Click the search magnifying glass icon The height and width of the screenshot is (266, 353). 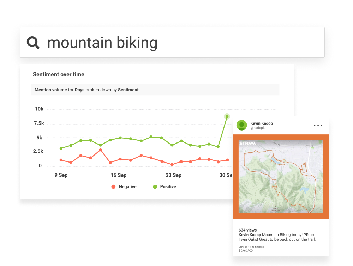pos(33,43)
